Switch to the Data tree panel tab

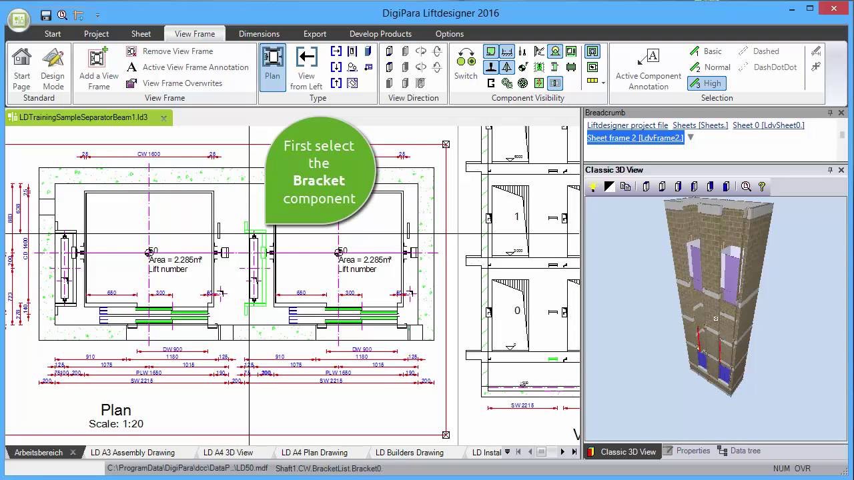pos(739,451)
